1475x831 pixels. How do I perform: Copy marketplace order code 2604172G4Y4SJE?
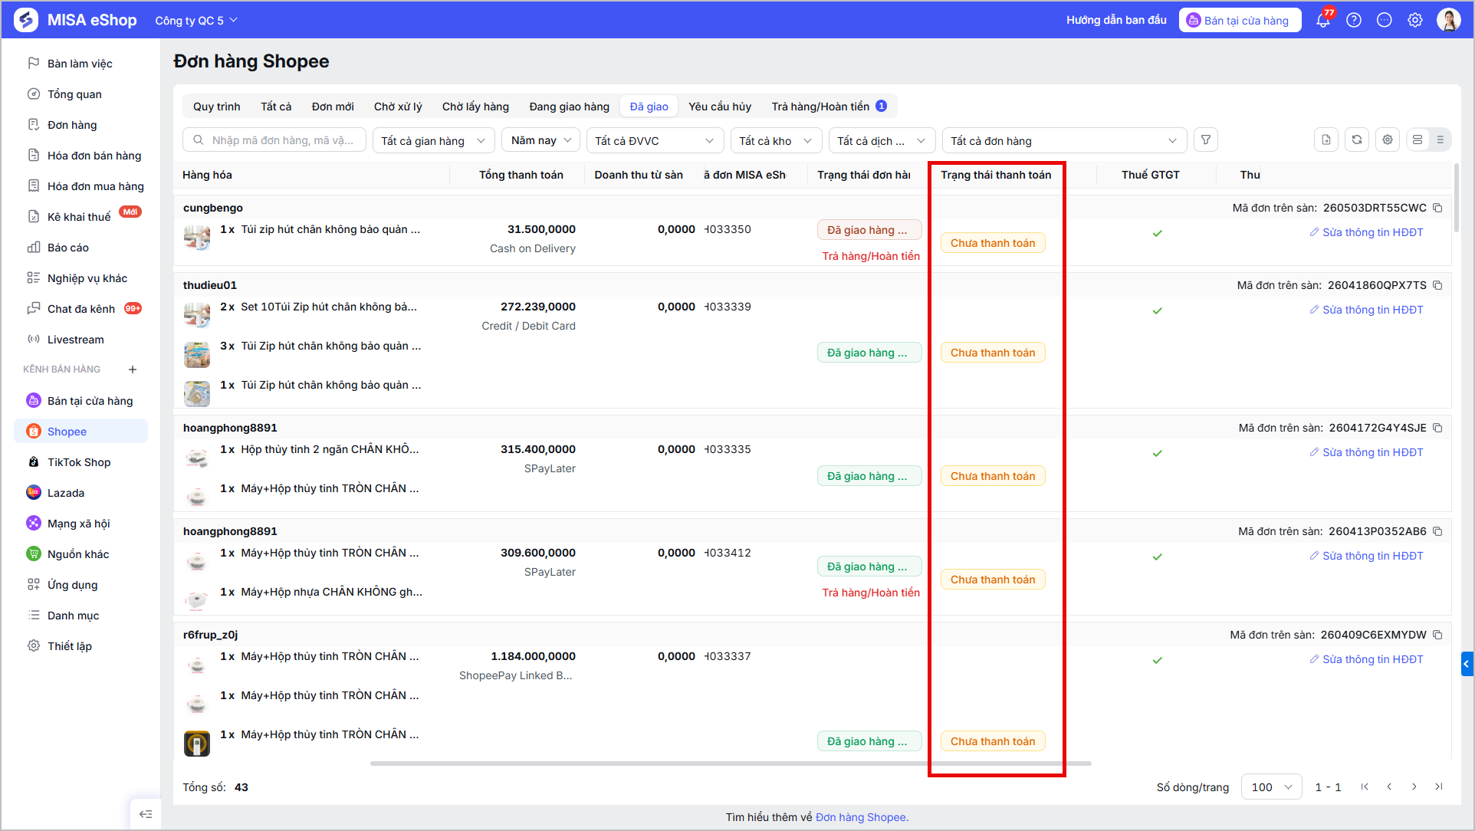point(1438,428)
